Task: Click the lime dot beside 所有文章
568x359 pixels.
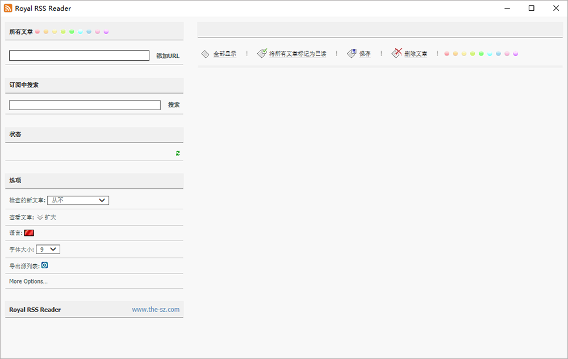Action: (x=63, y=32)
